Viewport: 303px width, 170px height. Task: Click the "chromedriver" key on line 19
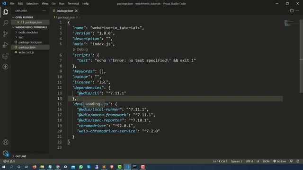pos(93,126)
